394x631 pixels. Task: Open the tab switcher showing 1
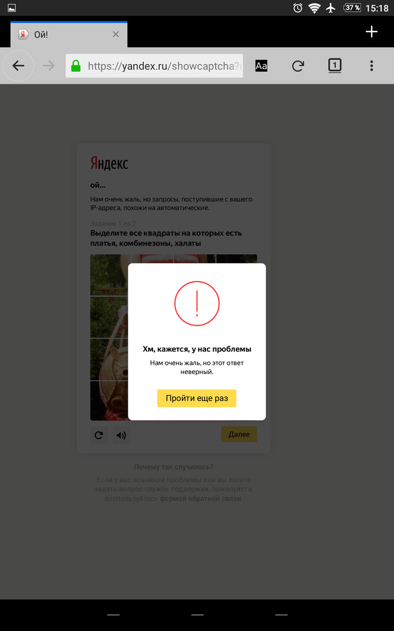(334, 65)
